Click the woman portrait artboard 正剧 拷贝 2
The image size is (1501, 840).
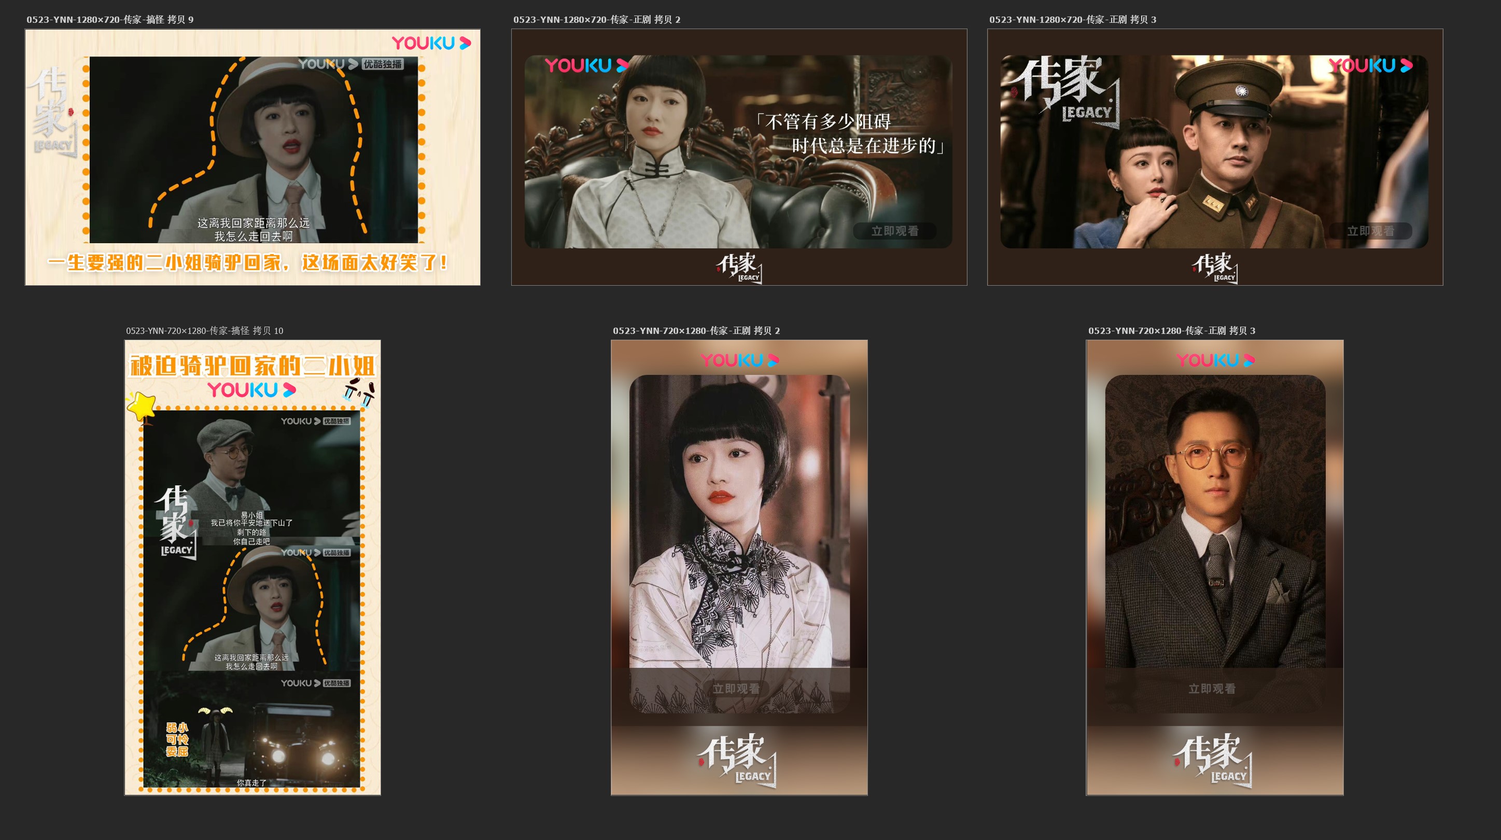739,567
